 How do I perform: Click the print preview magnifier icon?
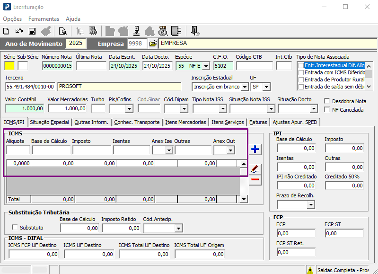click(62, 31)
